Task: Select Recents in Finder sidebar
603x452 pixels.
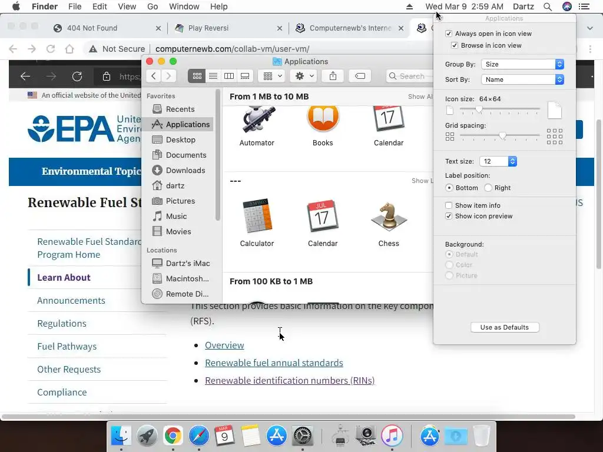Action: click(179, 109)
